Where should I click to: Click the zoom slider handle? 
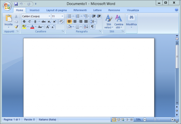[155, 119]
